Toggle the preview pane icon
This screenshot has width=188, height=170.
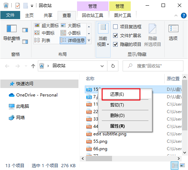coord(25,30)
